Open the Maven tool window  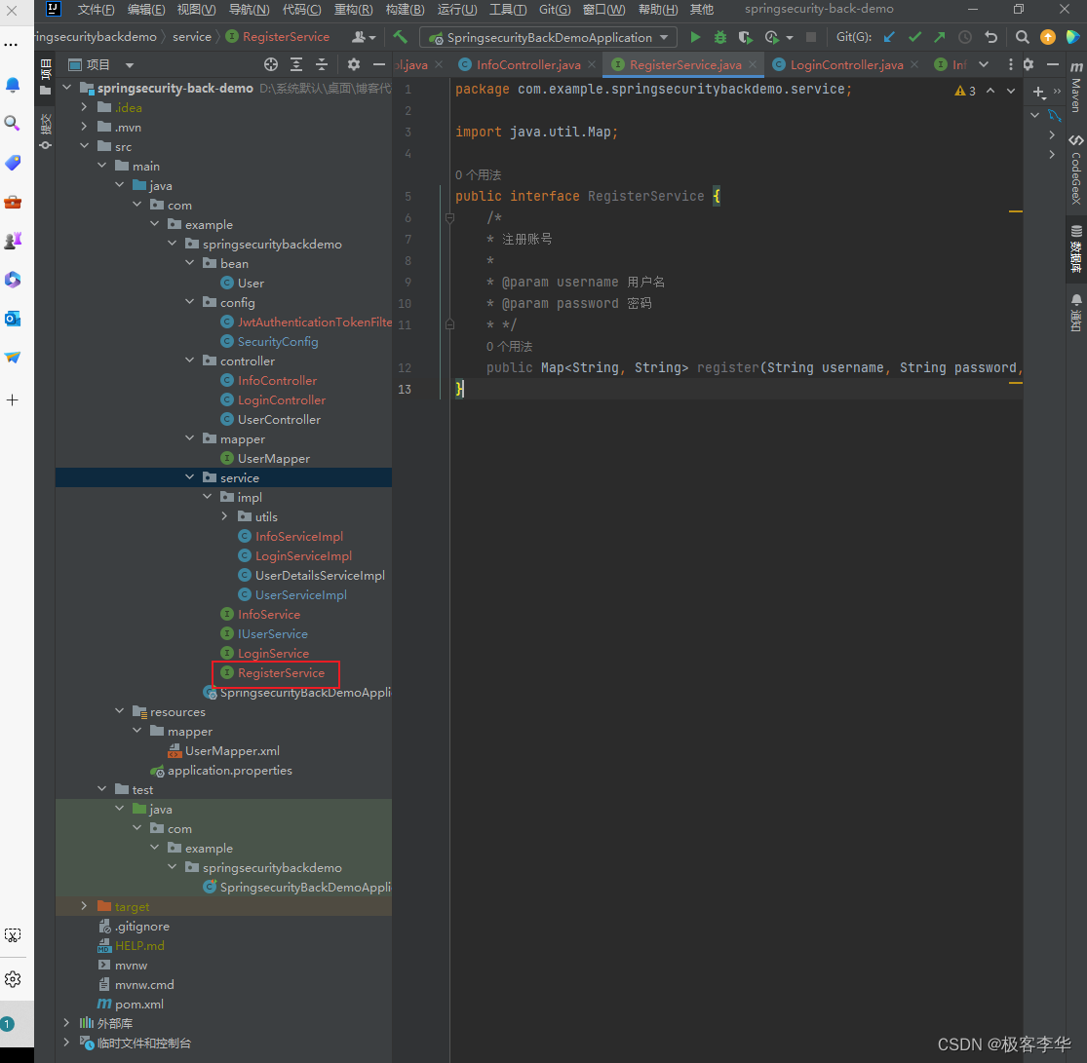click(1075, 88)
